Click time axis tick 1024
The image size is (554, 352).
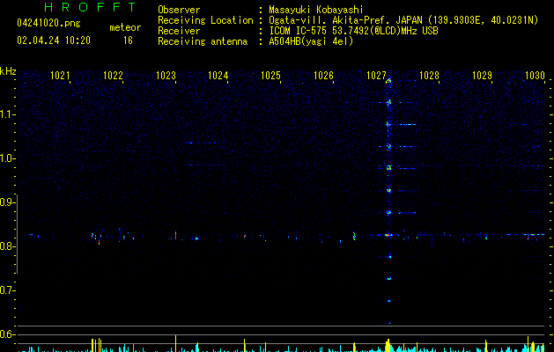218,75
